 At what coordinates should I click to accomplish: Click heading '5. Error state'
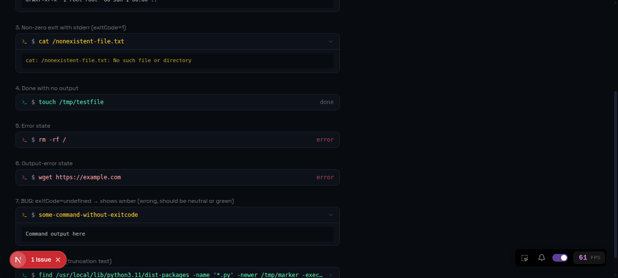click(x=33, y=126)
